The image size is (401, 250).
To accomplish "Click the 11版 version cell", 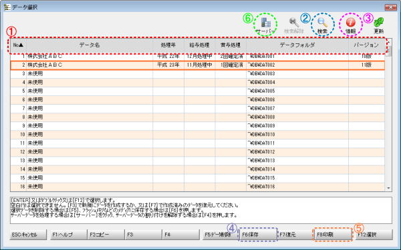I will (x=366, y=65).
